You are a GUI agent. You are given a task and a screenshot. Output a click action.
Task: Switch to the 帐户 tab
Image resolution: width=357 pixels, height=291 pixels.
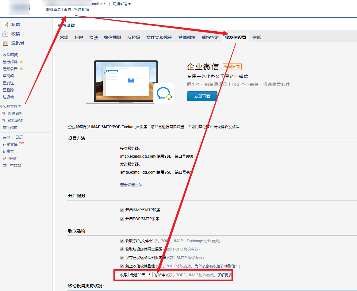coord(79,38)
